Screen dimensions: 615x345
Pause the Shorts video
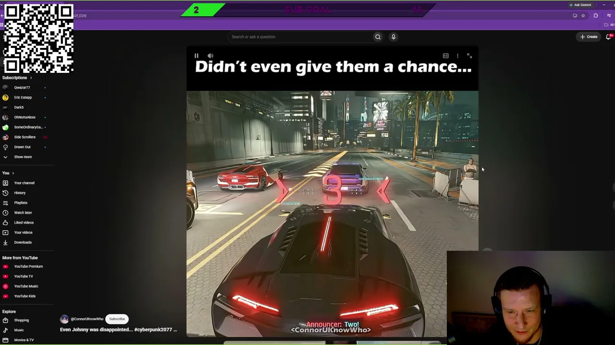tap(197, 56)
